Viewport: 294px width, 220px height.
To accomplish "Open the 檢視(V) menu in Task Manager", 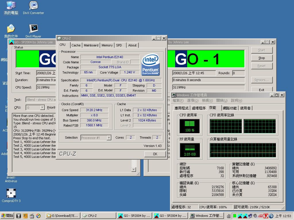I will click(207, 101).
